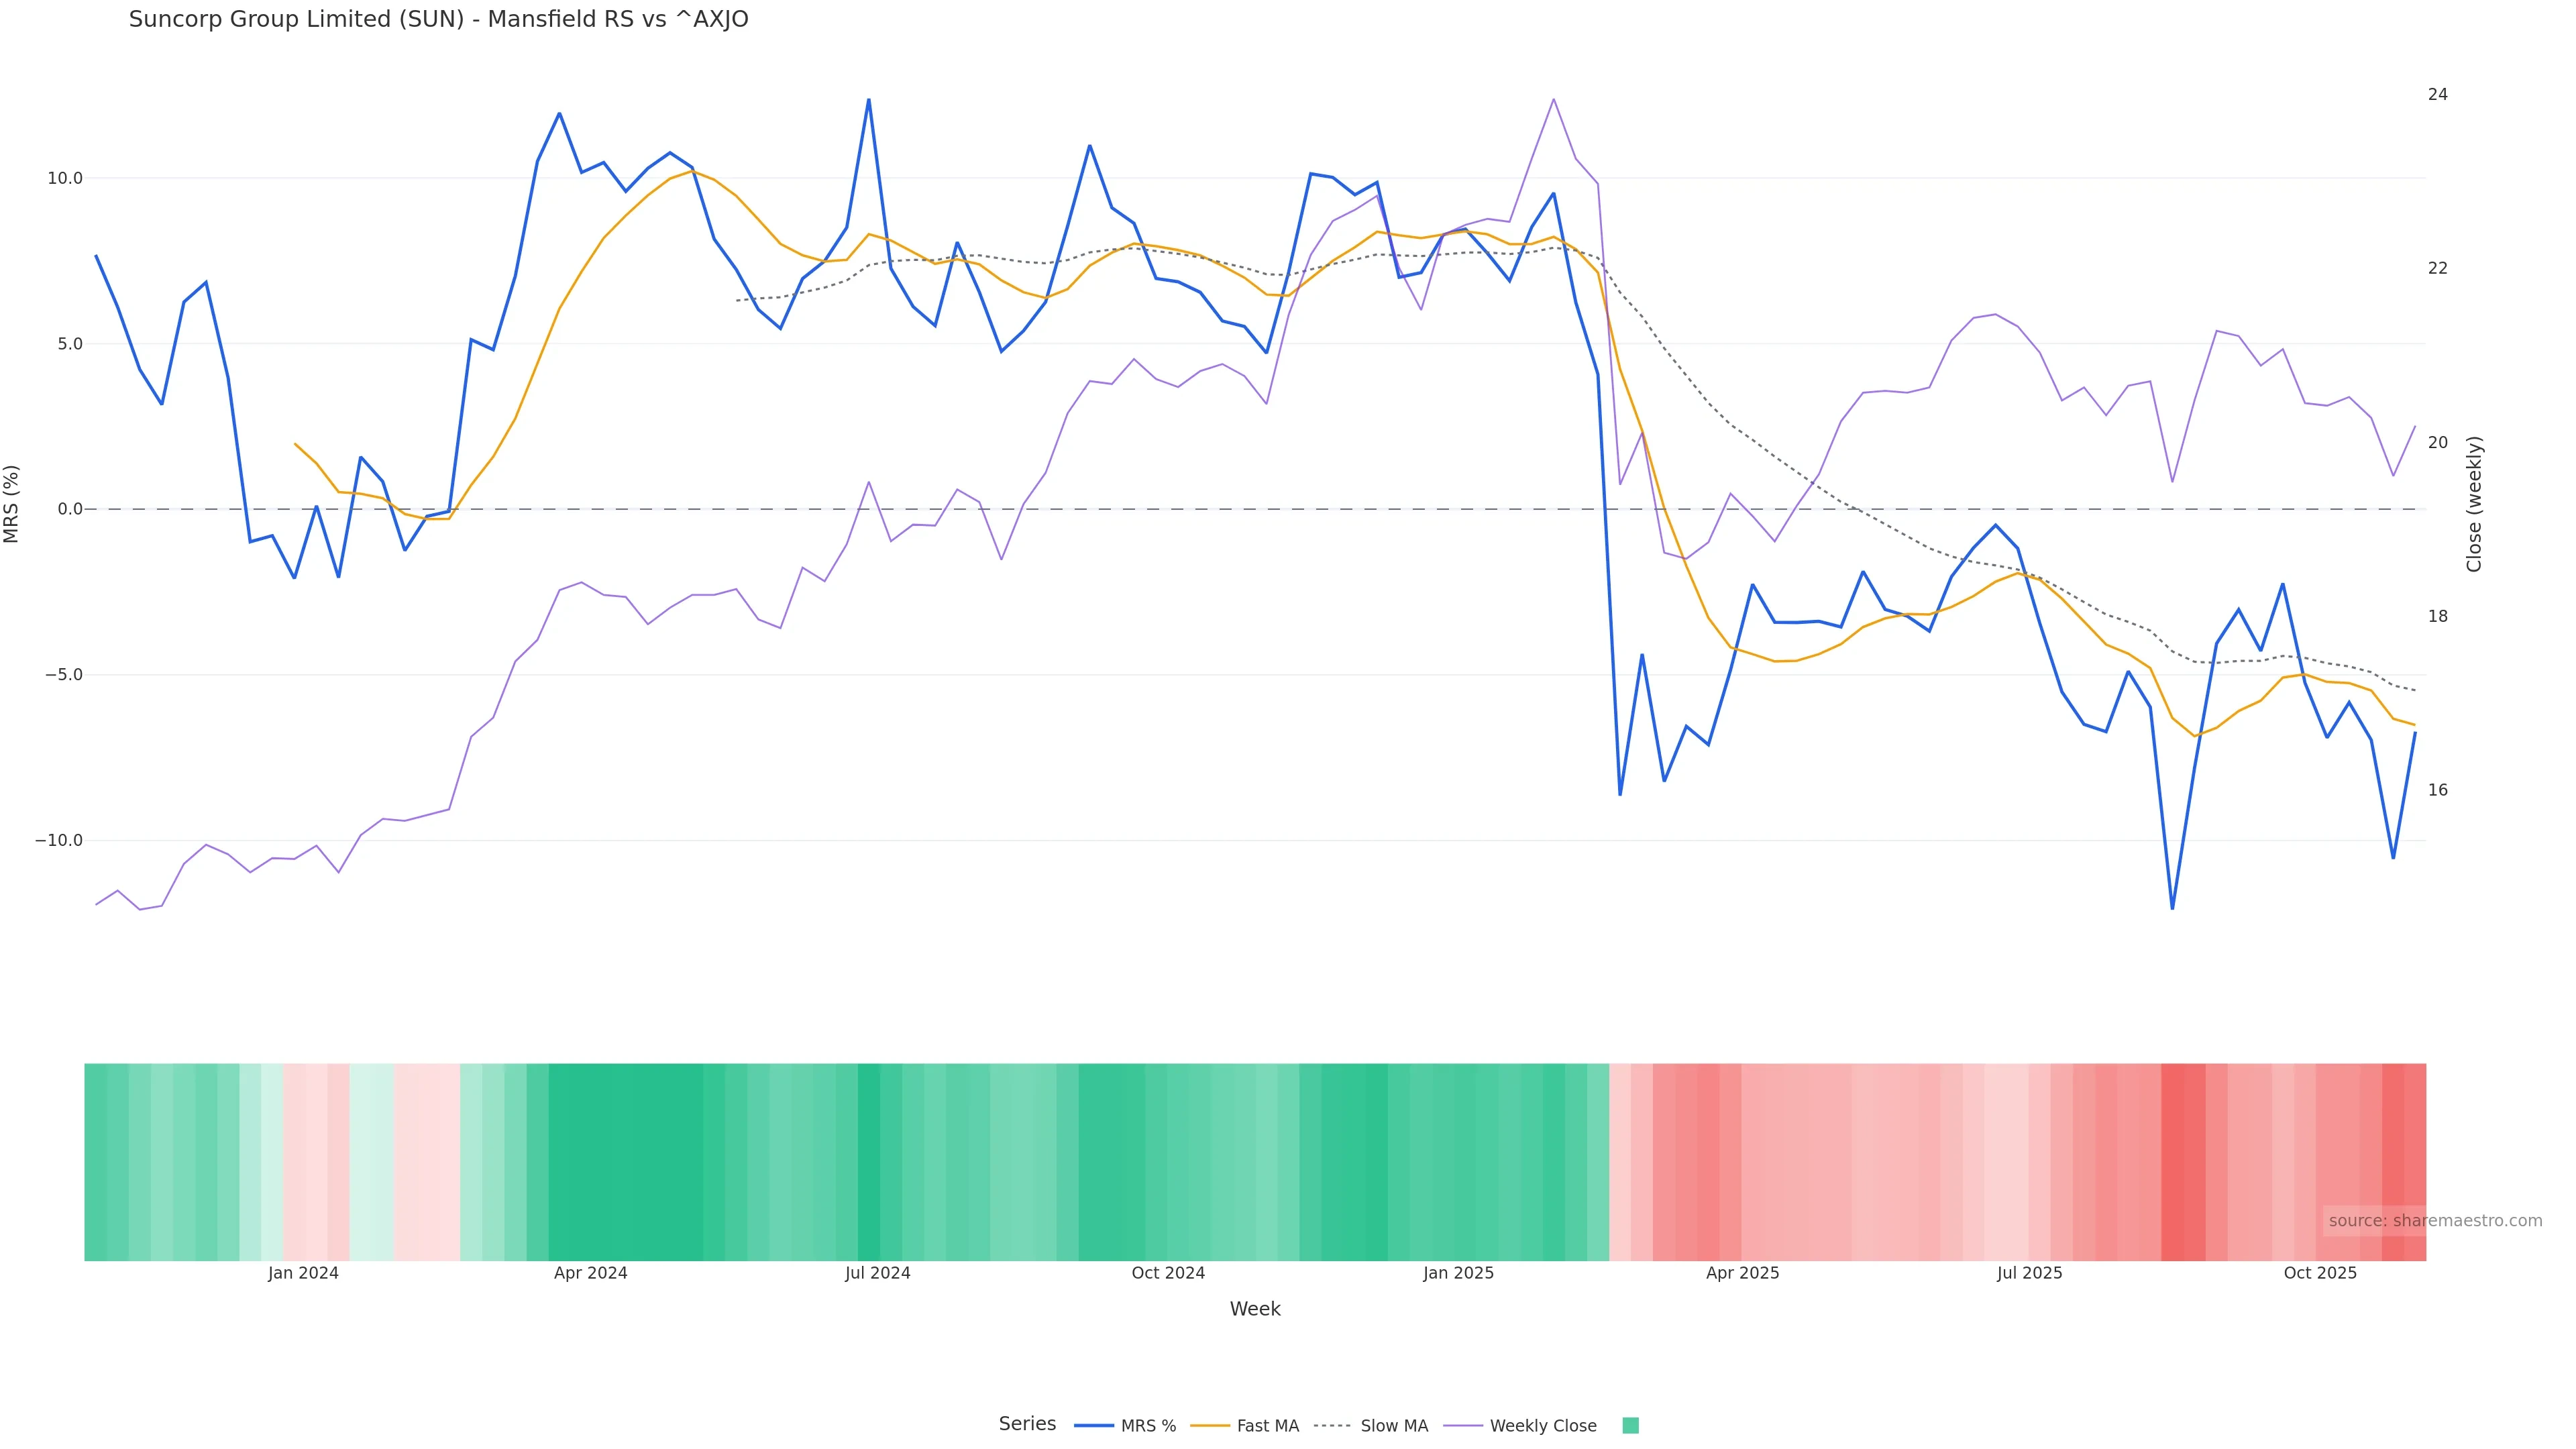Select the Jan 2024 x-axis tick label

coord(303,1273)
